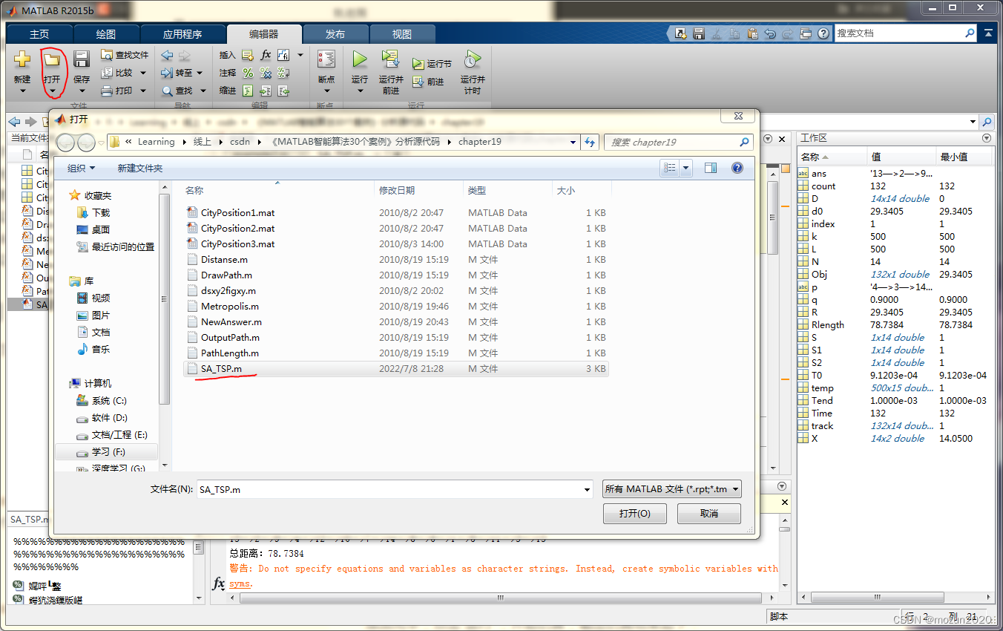Screen dimensions: 1003x631
Task: Switch to the 应用程序 (Apps) tab
Action: click(182, 34)
